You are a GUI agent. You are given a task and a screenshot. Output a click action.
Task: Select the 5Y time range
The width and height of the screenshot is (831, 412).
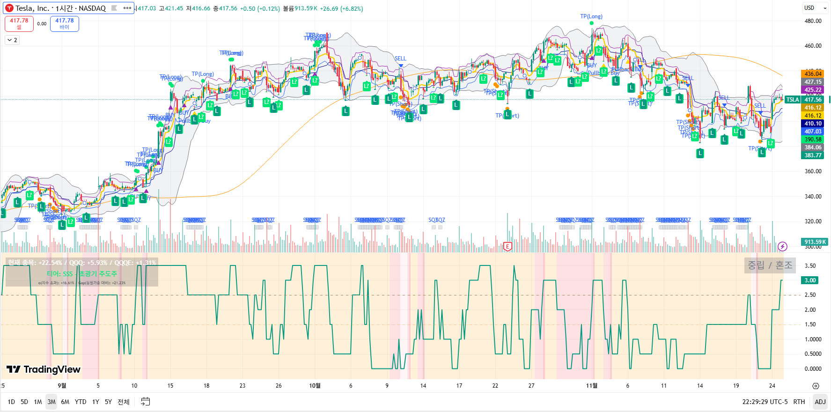(x=108, y=402)
